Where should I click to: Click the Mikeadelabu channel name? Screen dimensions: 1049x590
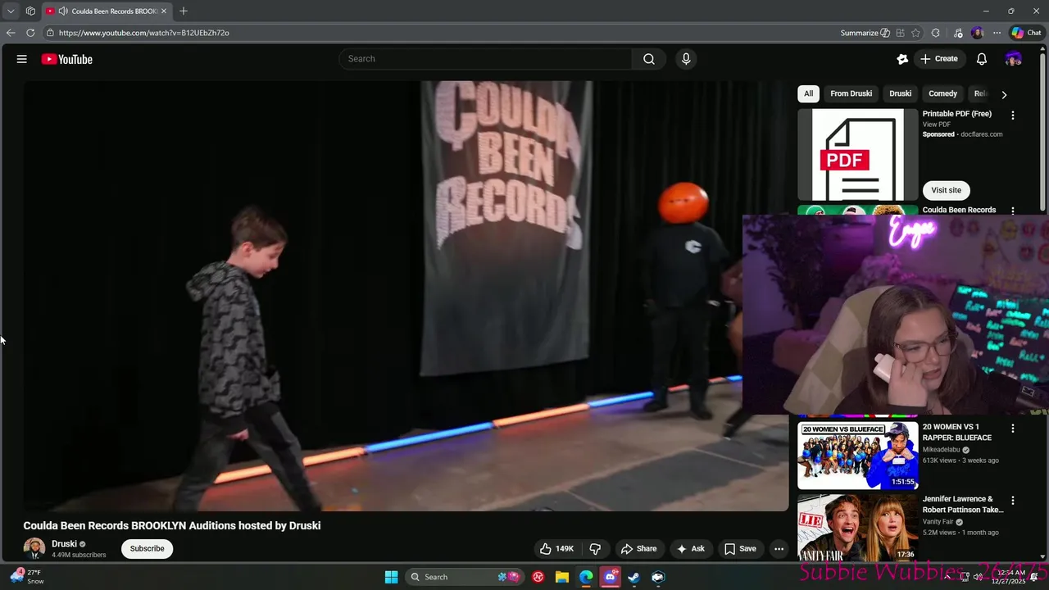pos(942,450)
